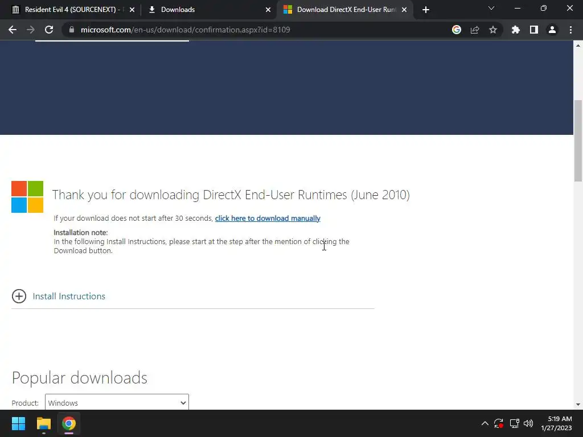Select the Popular downloads heading
The width and height of the screenshot is (583, 437).
pyautogui.click(x=80, y=378)
